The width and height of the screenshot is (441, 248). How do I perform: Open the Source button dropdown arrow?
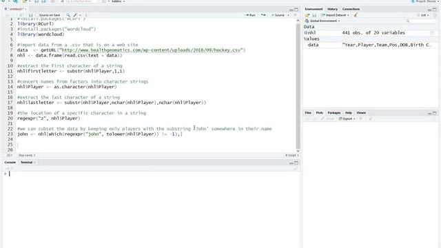(288, 15)
